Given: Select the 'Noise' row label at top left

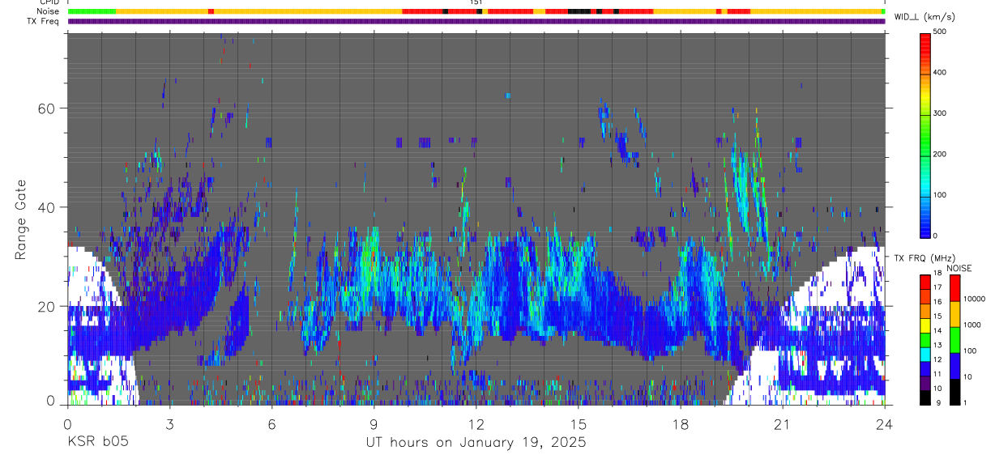Looking at the screenshot, I should 49,11.
